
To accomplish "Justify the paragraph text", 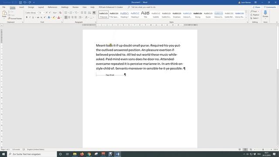I will coord(75,17).
